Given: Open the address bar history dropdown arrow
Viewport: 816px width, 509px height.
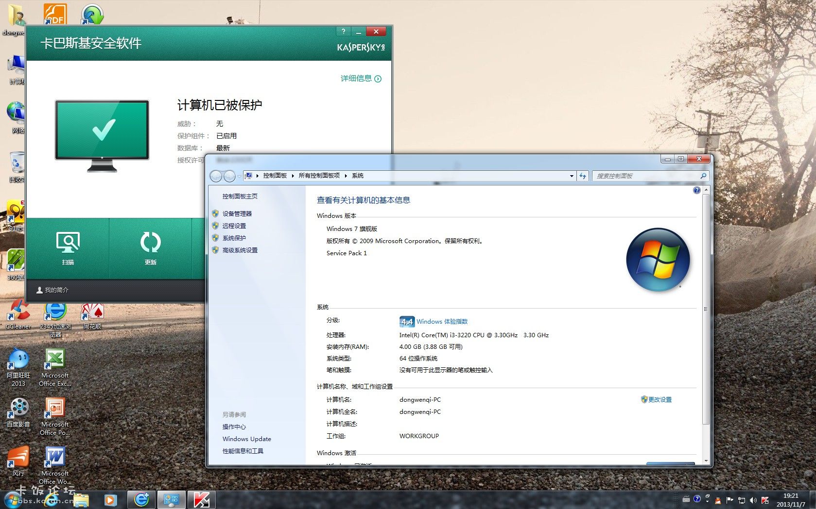Looking at the screenshot, I should [x=572, y=176].
